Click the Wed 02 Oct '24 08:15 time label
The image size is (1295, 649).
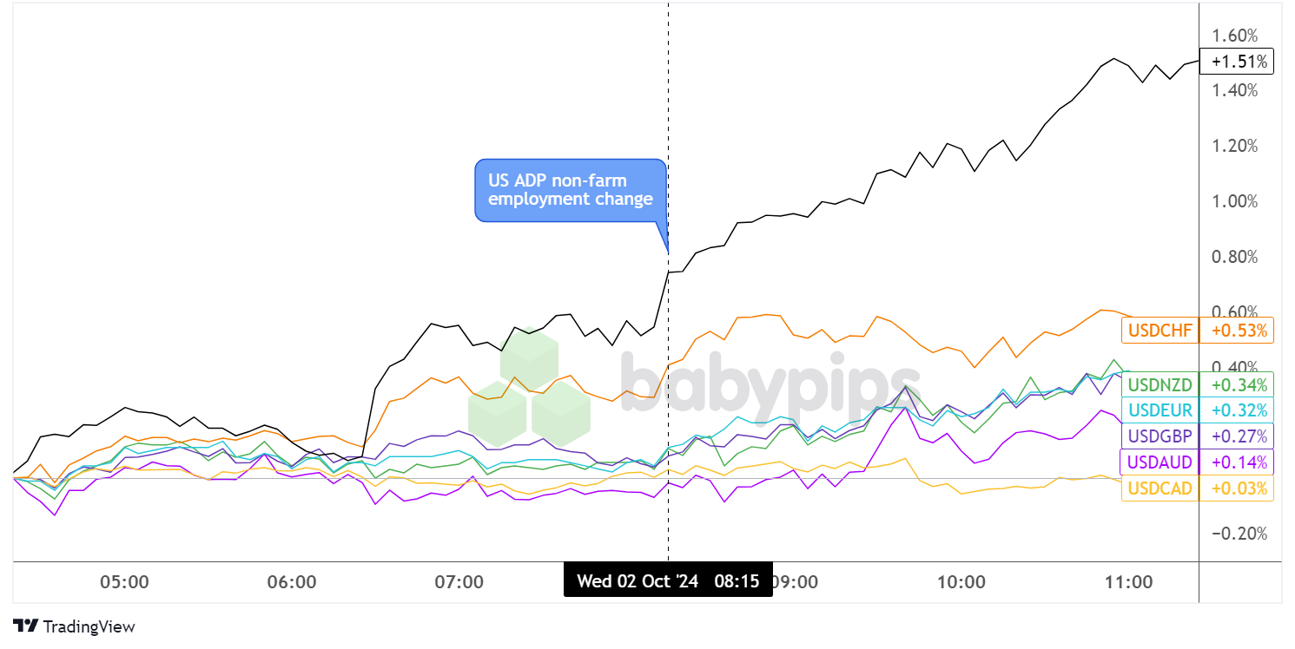pos(667,581)
